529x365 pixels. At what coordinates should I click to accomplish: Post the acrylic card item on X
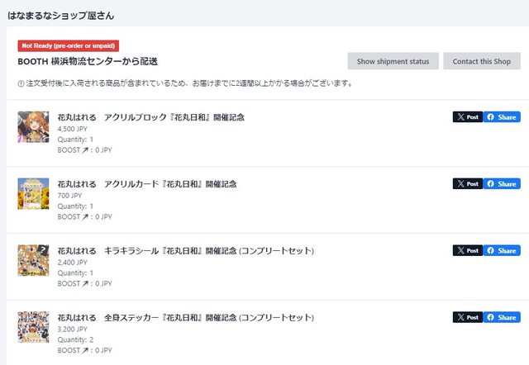point(467,183)
